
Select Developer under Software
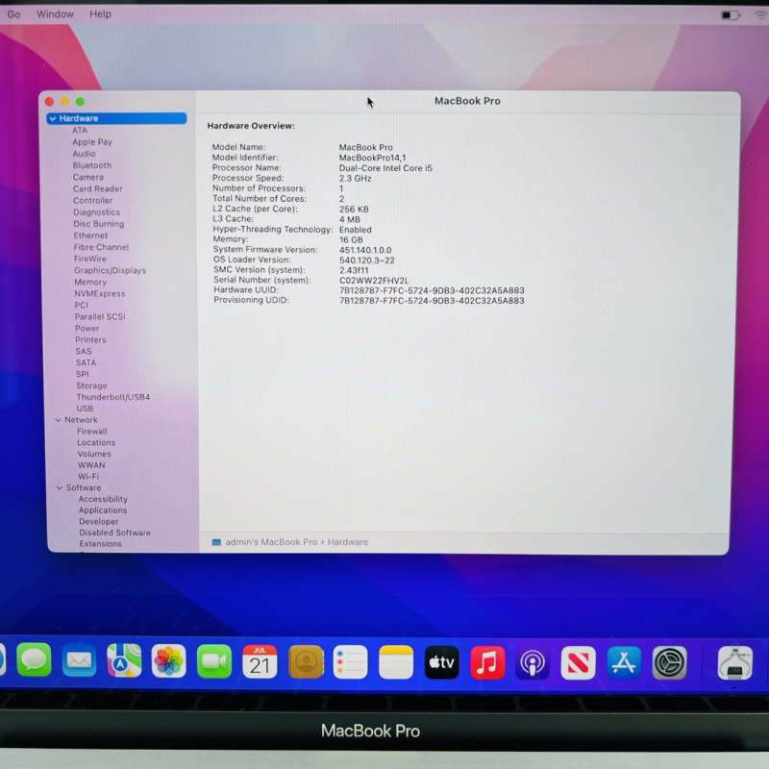(99, 522)
